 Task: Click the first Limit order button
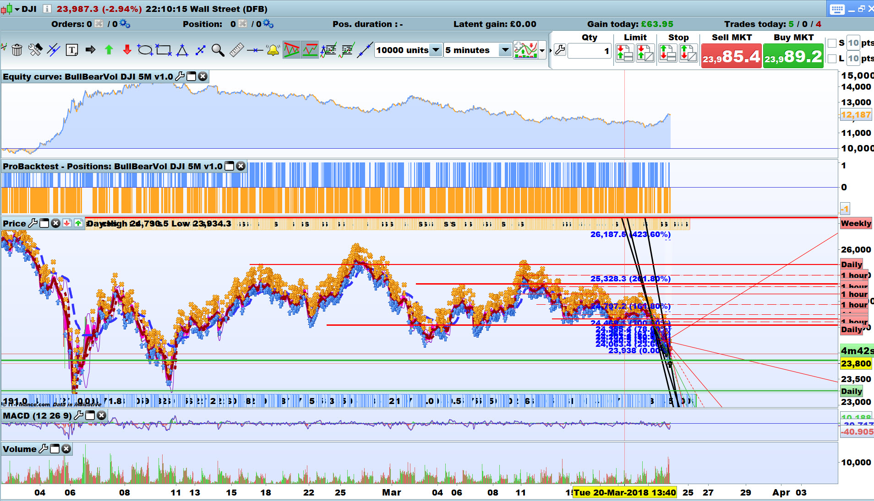click(624, 53)
